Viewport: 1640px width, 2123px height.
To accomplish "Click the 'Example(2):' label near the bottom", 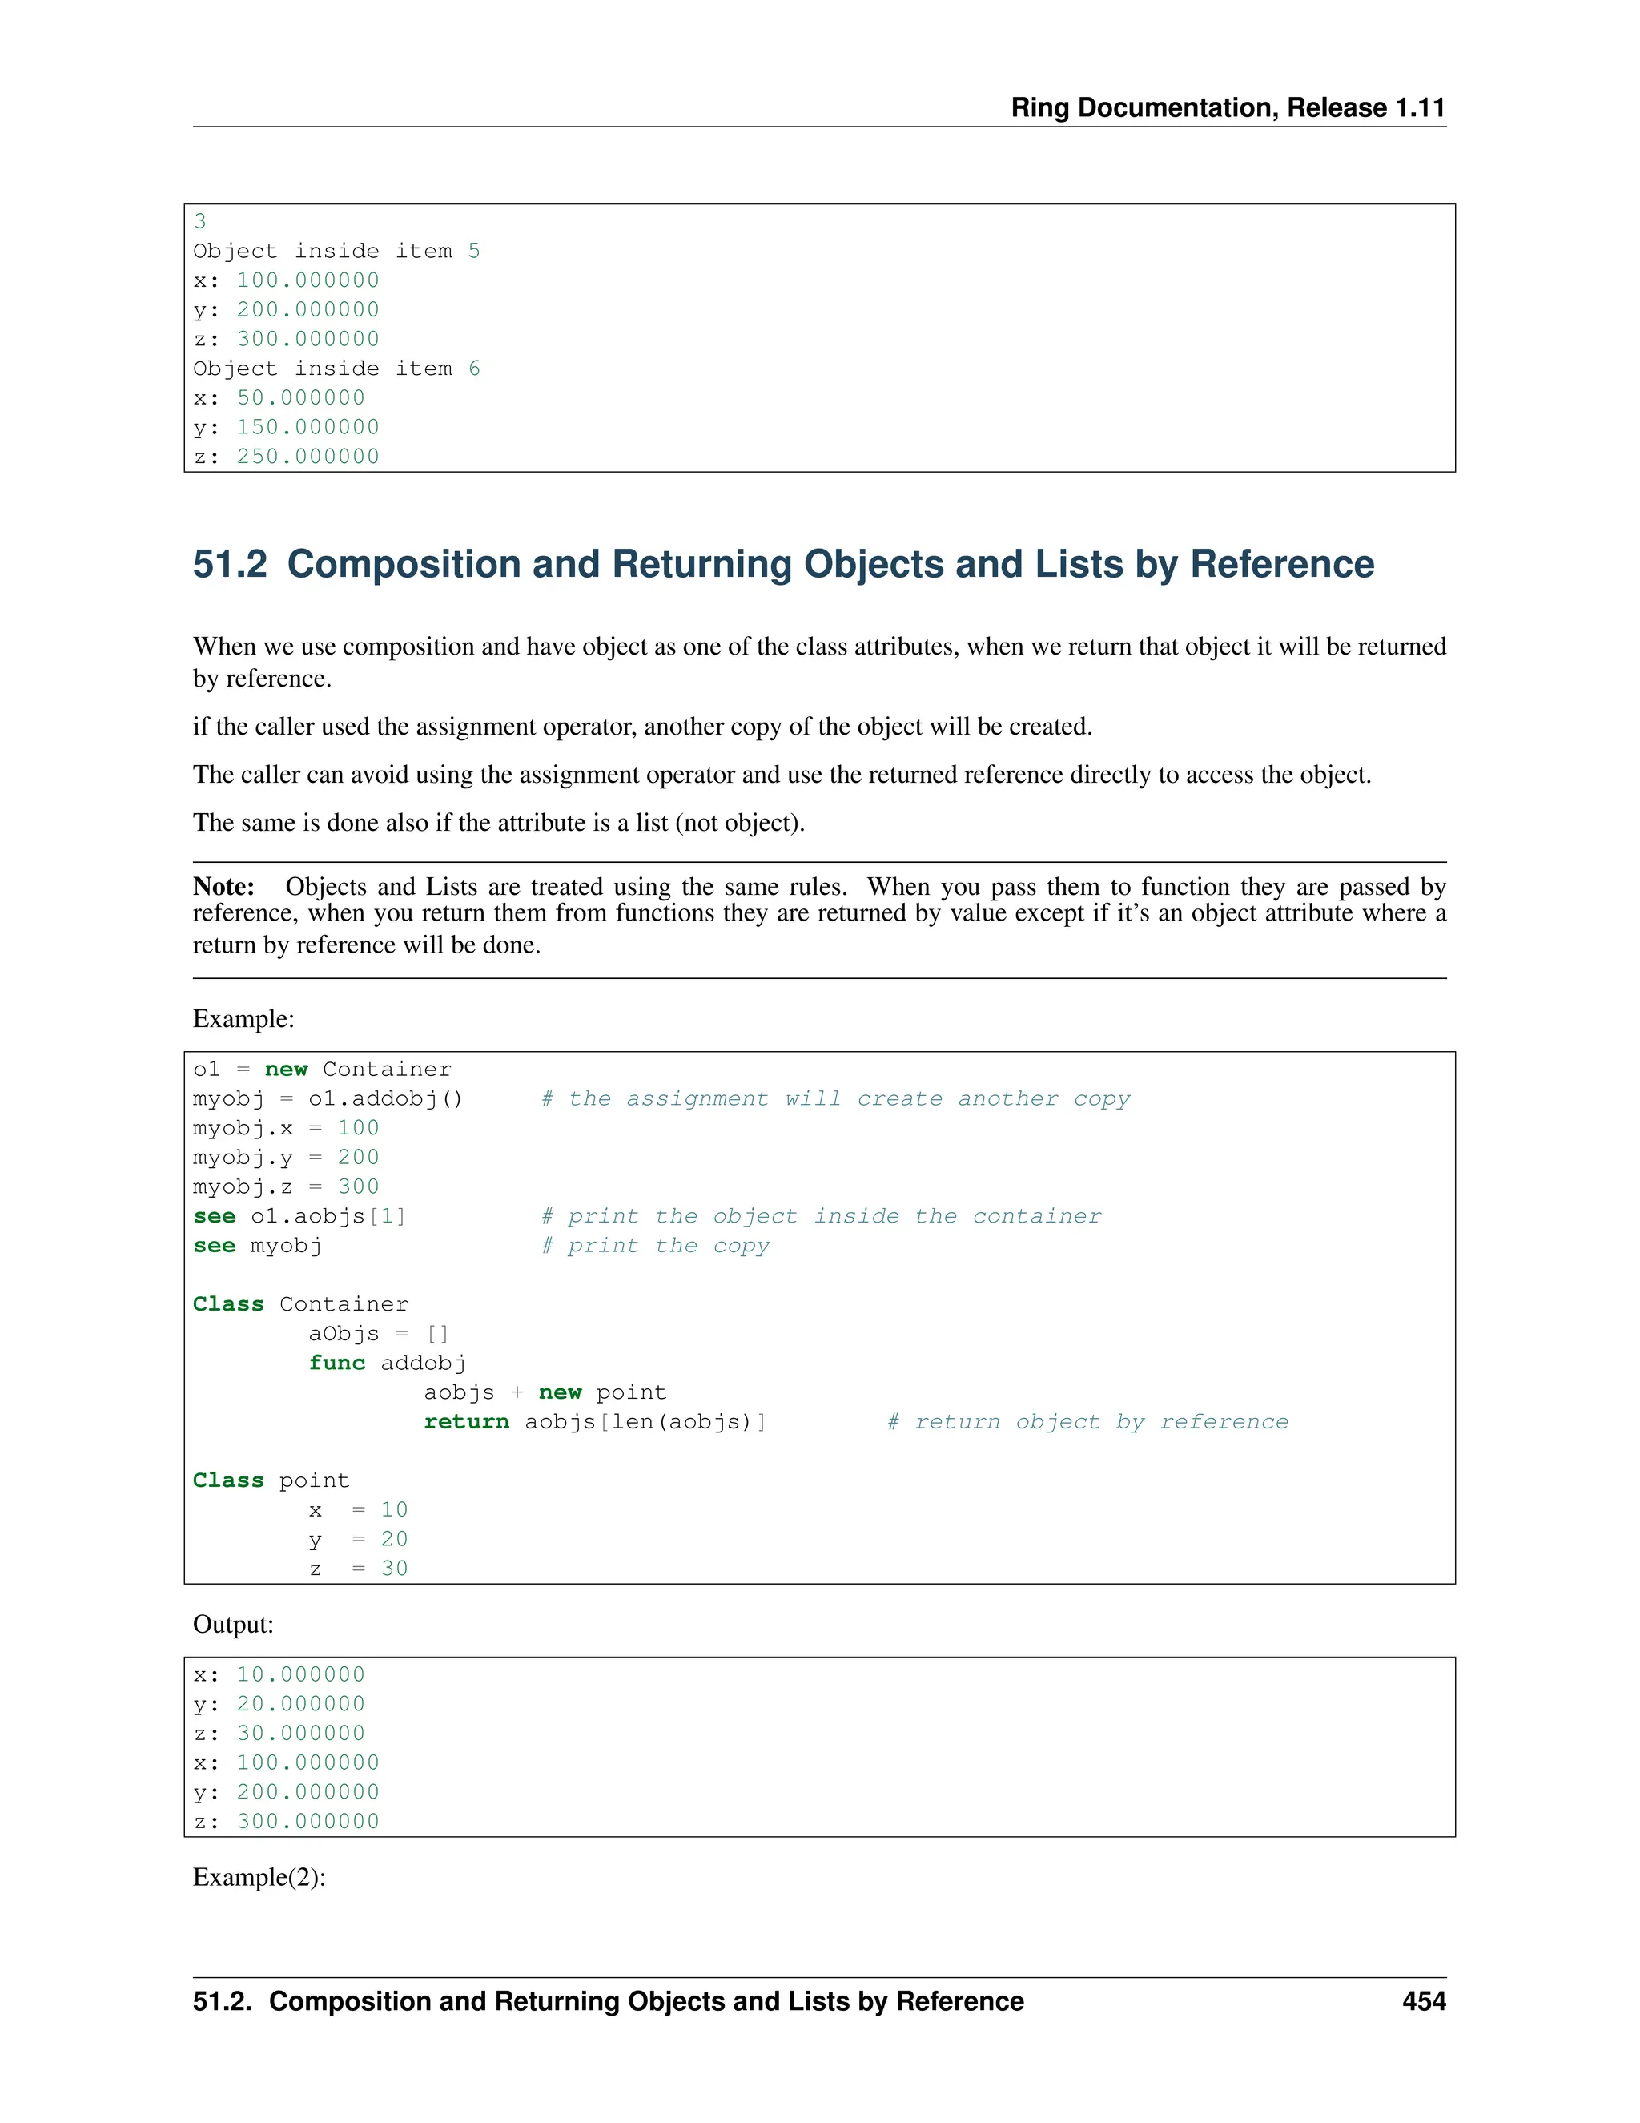I will point(259,1877).
